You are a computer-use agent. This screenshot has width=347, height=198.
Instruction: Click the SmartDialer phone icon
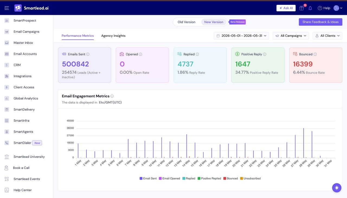(7, 143)
